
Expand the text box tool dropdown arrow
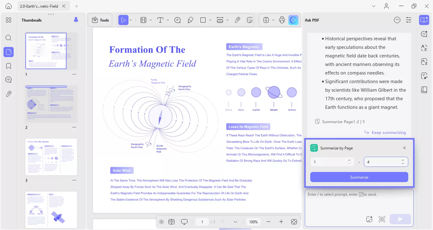click(x=151, y=20)
